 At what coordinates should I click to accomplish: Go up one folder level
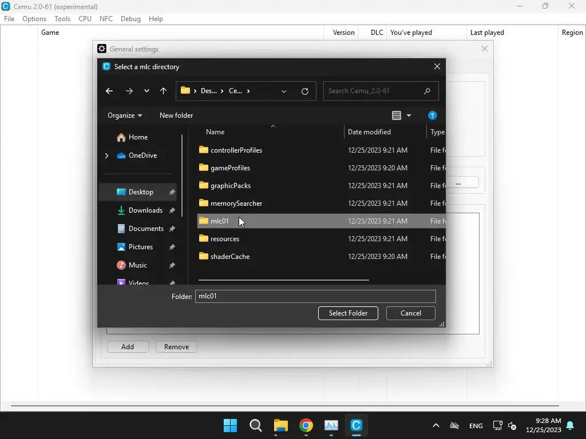(x=163, y=91)
